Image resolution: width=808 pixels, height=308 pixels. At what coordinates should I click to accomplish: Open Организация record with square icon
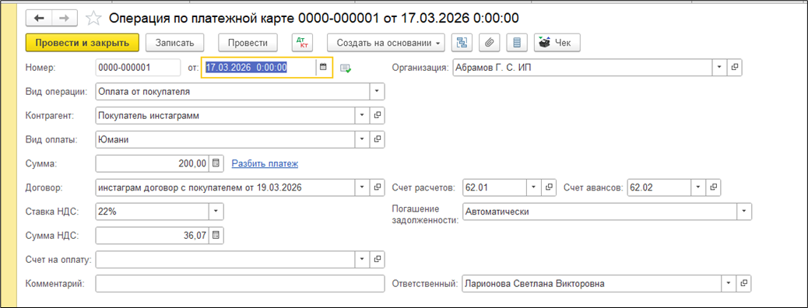734,68
